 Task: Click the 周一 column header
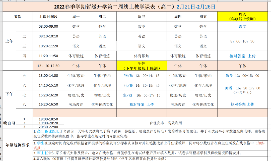click(76, 16)
